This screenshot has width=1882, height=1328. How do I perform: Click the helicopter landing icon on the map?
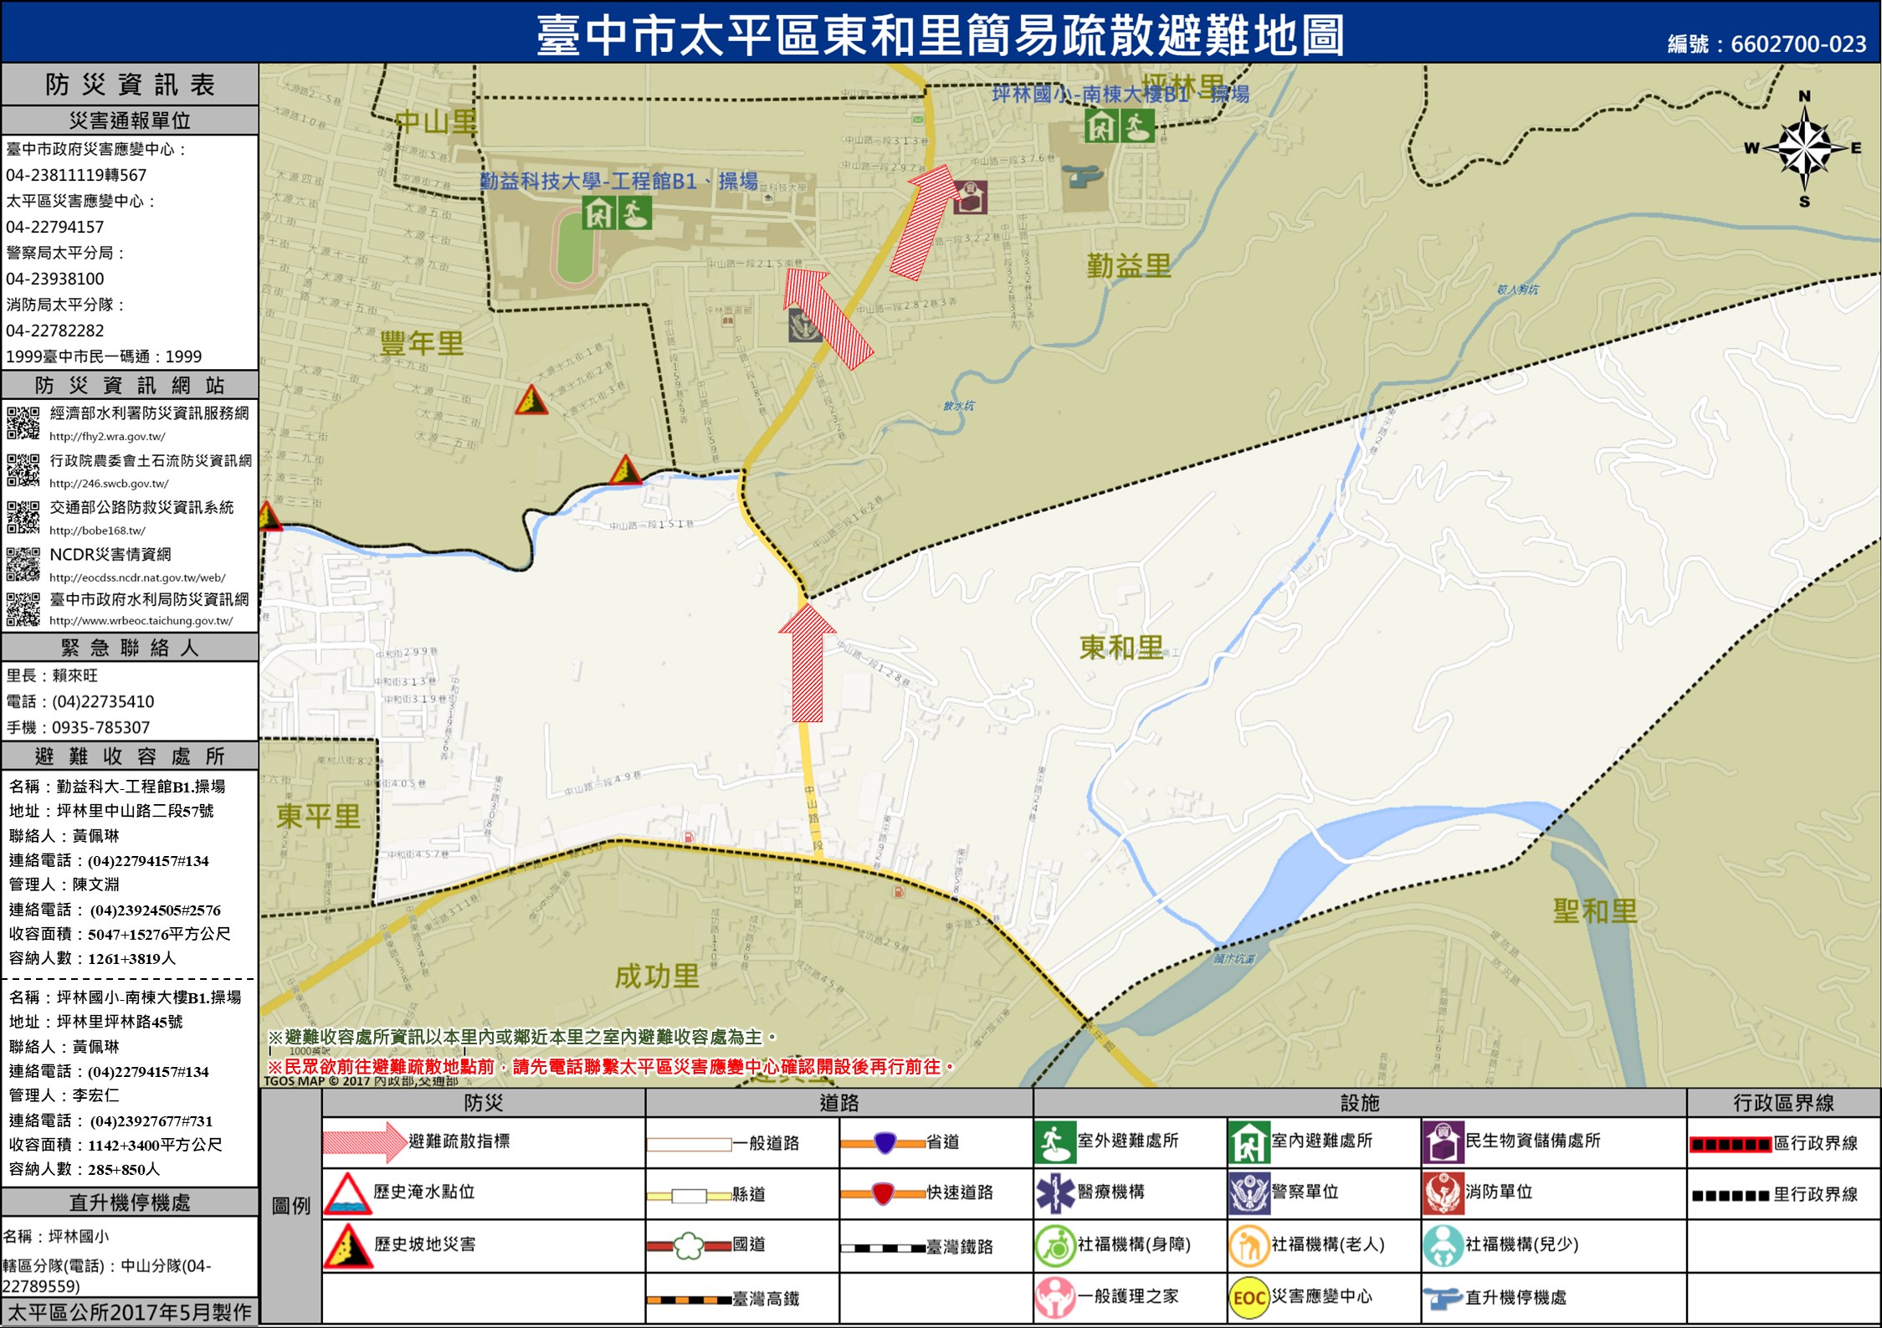click(x=1081, y=176)
